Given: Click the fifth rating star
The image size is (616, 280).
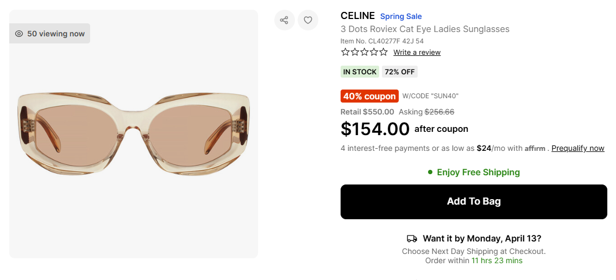Looking at the screenshot, I should point(384,52).
